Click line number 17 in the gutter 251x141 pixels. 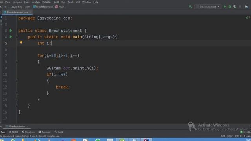point(5,118)
